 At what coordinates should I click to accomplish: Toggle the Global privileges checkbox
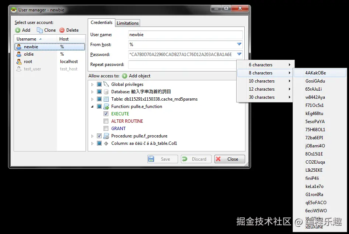[99, 84]
